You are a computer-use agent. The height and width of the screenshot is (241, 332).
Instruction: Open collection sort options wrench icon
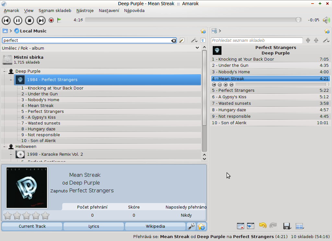pyautogui.click(x=194, y=40)
